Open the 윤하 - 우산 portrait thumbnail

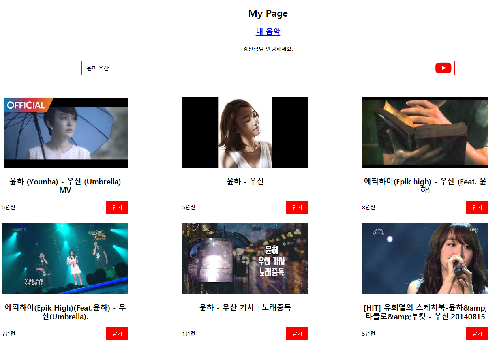tap(245, 133)
